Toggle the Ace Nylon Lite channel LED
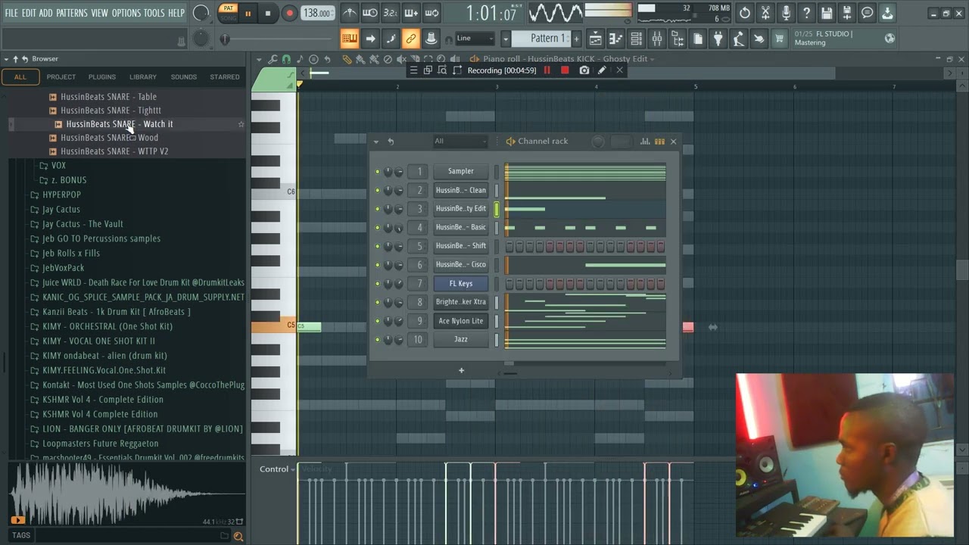The width and height of the screenshot is (969, 545). [378, 321]
